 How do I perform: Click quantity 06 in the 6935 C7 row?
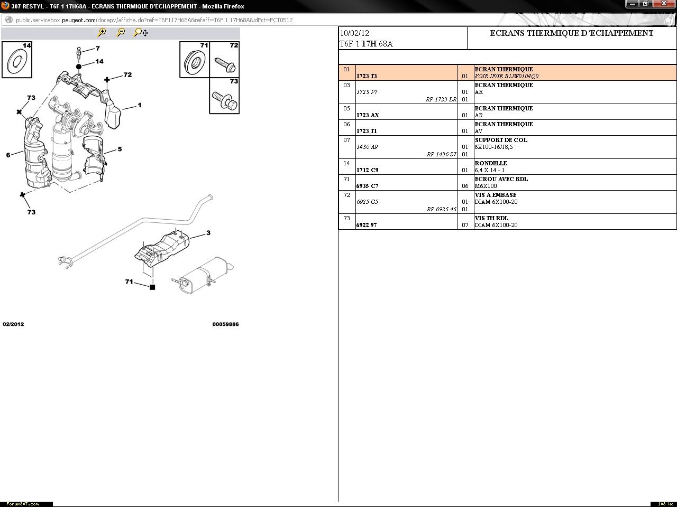click(465, 186)
